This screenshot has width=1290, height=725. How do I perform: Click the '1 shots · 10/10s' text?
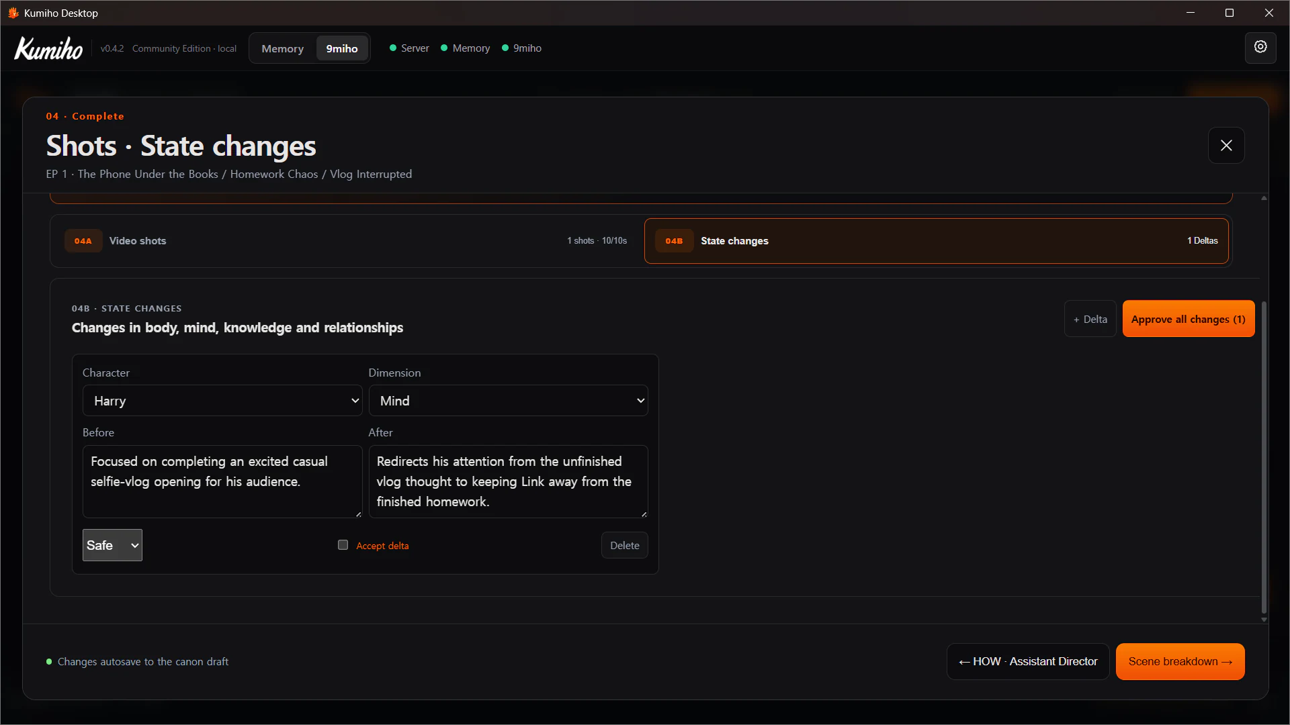[597, 241]
